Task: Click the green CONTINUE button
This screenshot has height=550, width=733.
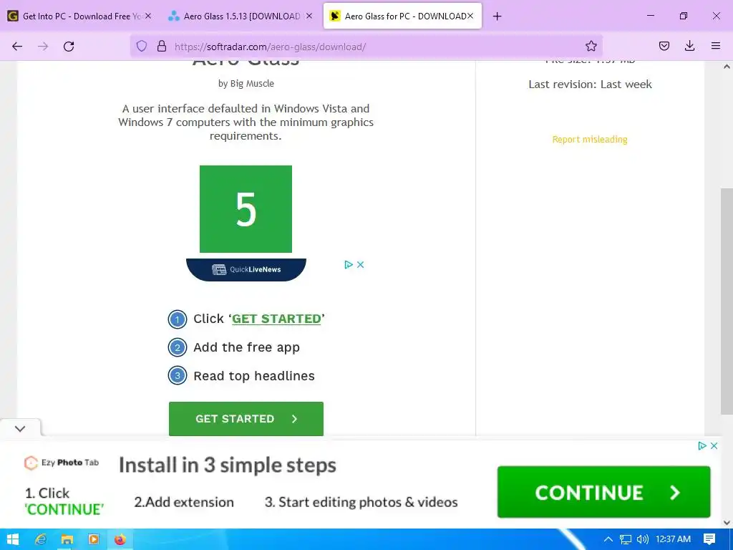Action: (x=603, y=492)
